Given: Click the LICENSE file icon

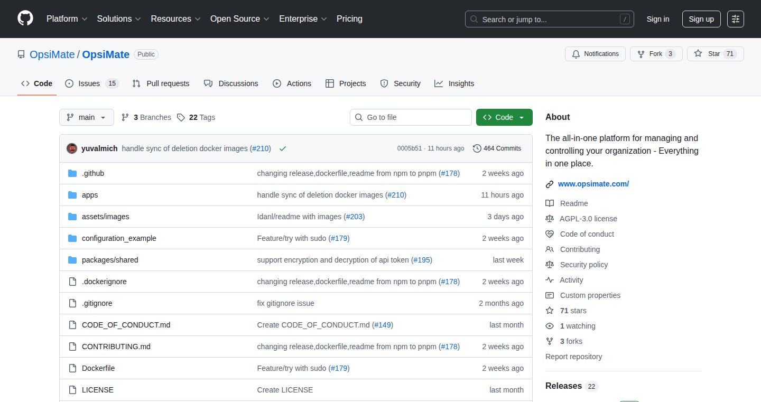Looking at the screenshot, I should coord(72,390).
